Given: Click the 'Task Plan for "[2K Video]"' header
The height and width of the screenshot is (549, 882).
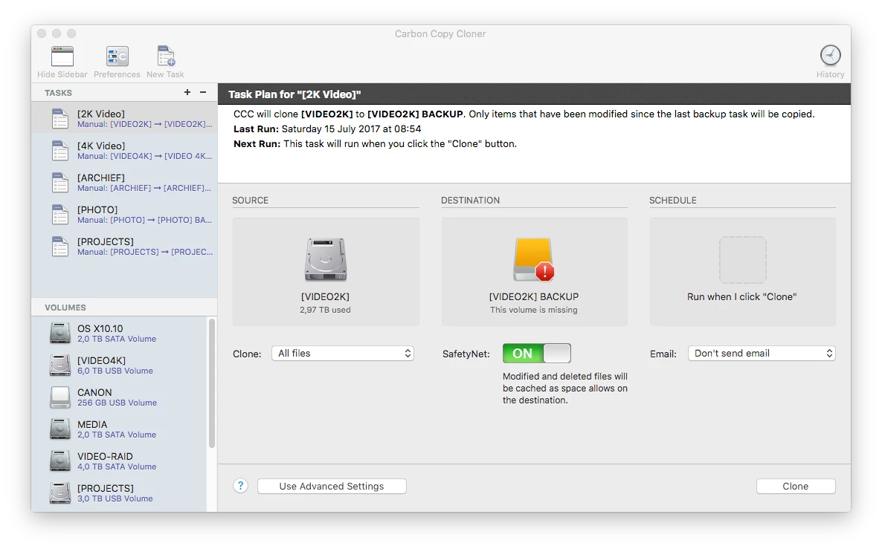Looking at the screenshot, I should [x=294, y=94].
